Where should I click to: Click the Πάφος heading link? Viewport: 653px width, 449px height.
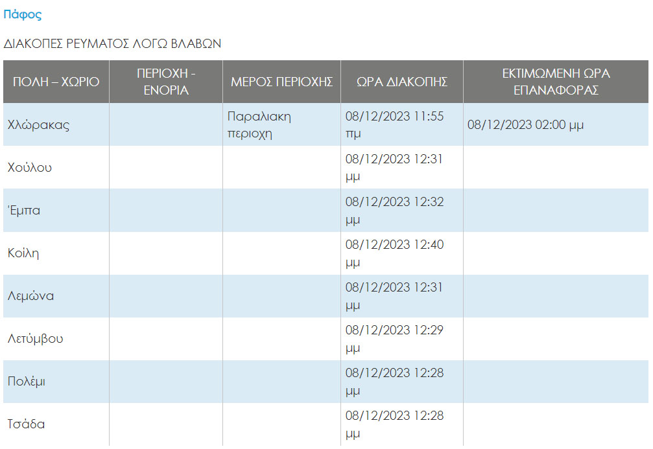(x=22, y=15)
